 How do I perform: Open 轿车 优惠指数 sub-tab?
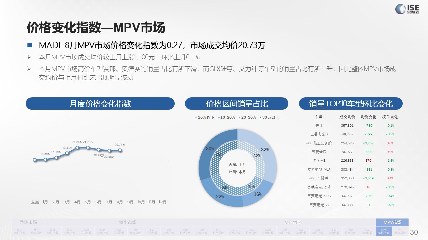70,231
